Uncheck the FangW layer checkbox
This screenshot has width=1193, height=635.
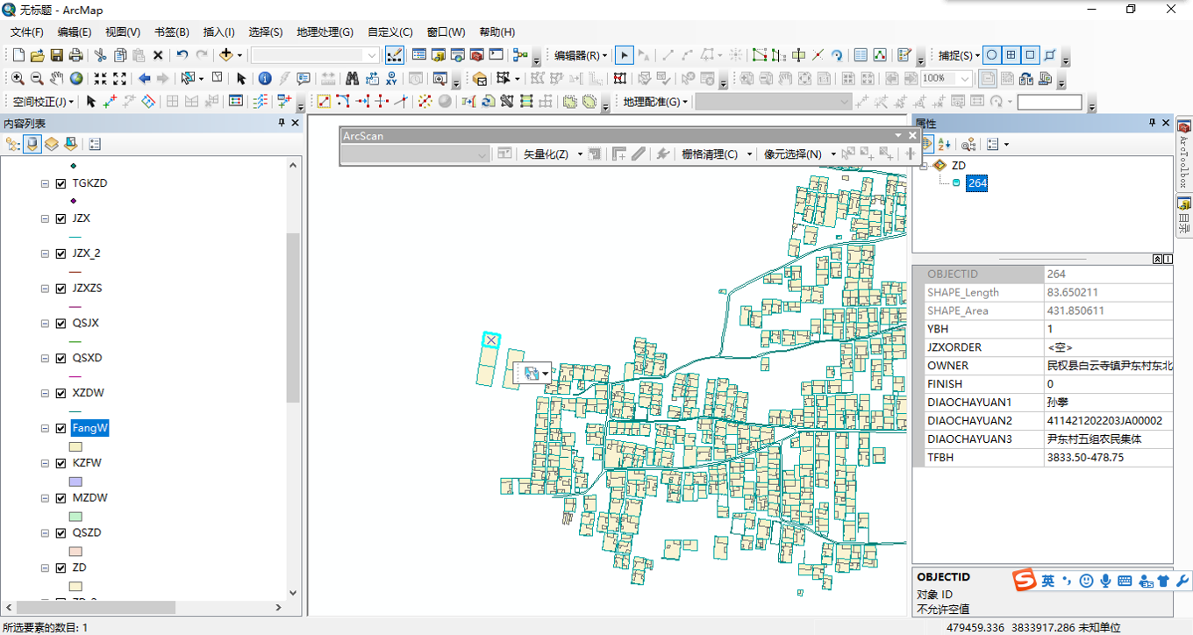(x=61, y=428)
